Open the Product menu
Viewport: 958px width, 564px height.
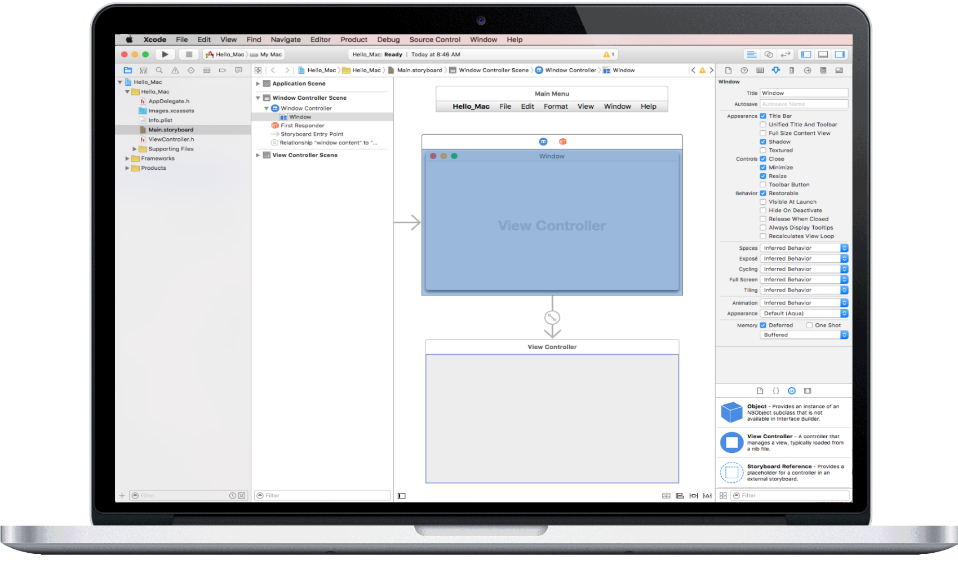coord(354,39)
